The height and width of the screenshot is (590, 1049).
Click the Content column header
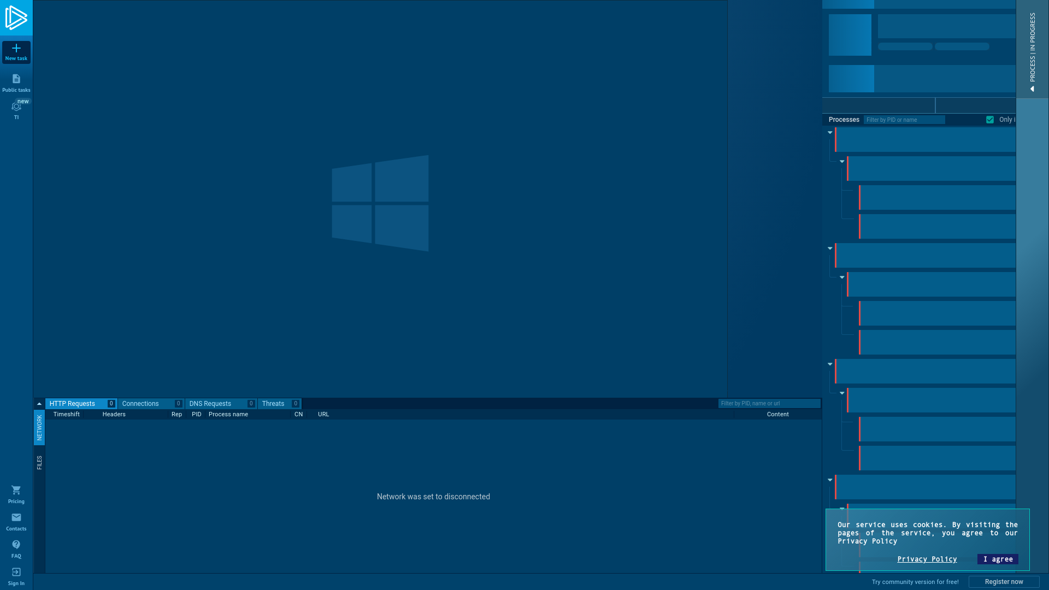pos(777,415)
